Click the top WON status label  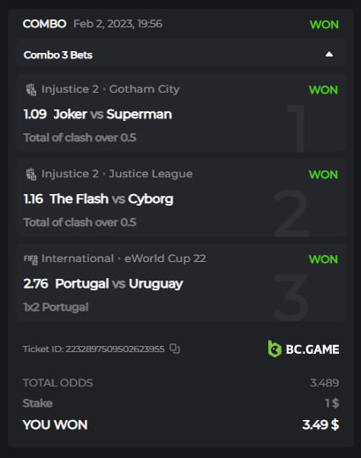pos(324,25)
